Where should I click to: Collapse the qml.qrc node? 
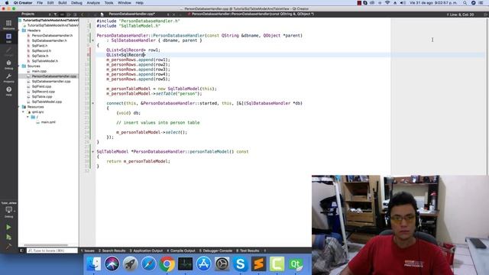(24, 112)
